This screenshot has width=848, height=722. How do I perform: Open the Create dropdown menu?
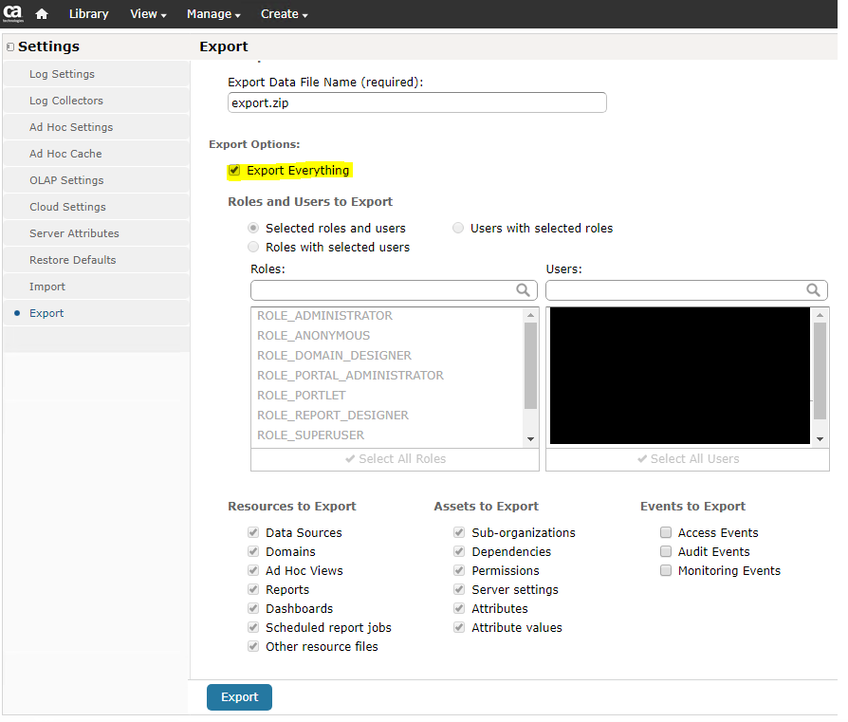pos(284,14)
